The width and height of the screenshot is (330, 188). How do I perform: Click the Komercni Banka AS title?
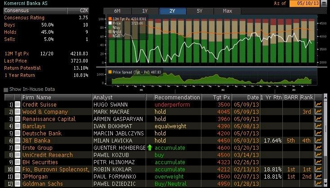[26, 3]
